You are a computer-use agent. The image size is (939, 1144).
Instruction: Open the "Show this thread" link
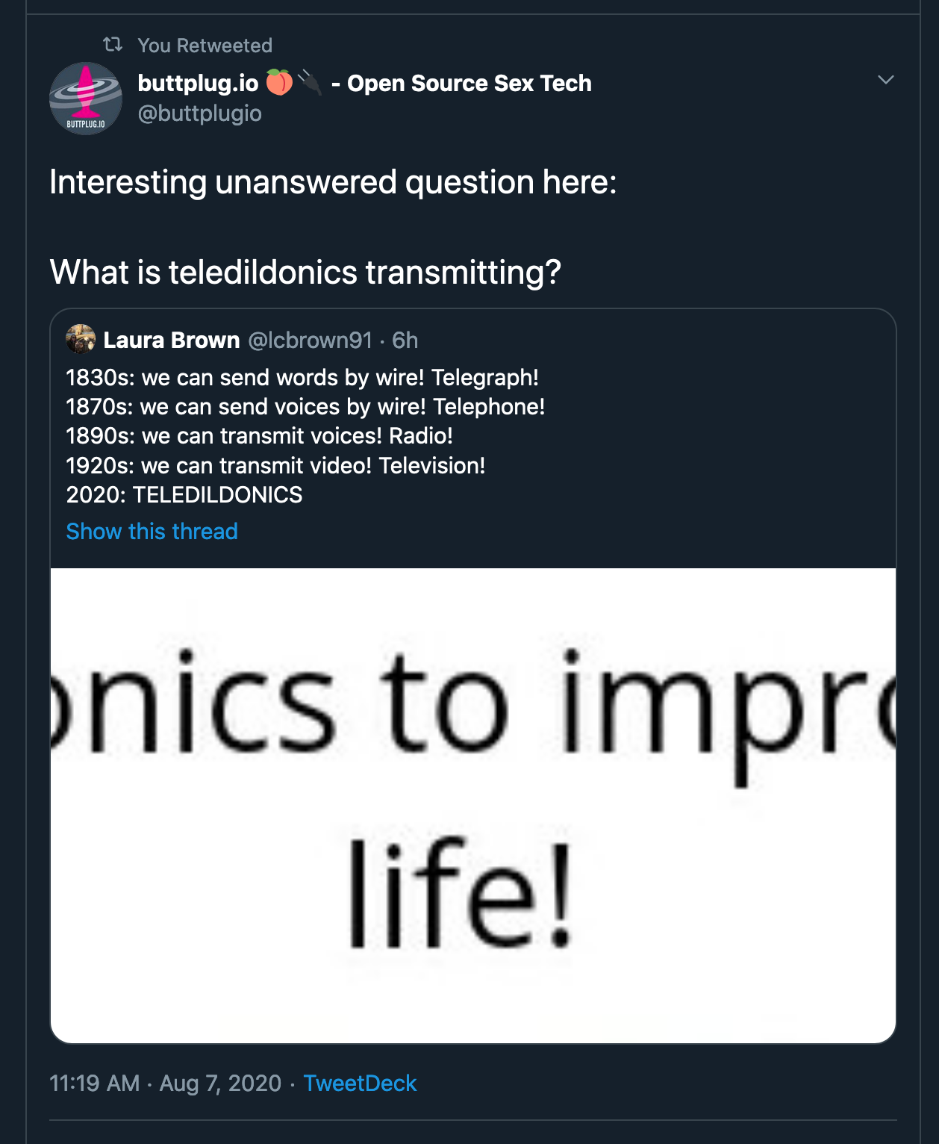[152, 532]
